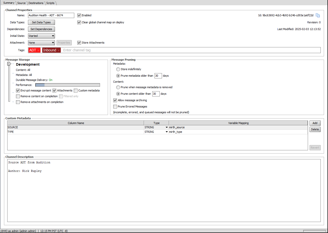The image size is (328, 233).
Task: Click the Set Data Types button
Action: [x=41, y=22]
